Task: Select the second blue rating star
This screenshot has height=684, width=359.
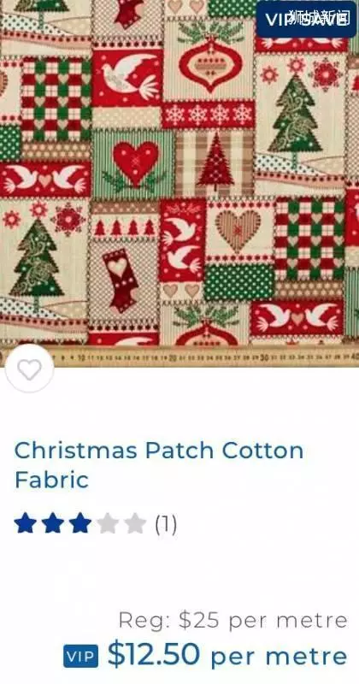Action: tap(52, 523)
